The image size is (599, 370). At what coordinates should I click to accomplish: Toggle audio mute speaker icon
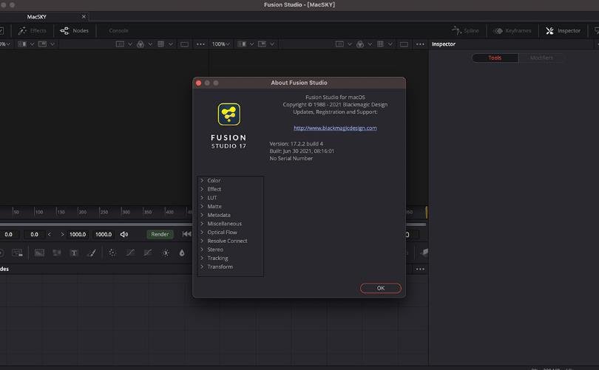(x=124, y=234)
